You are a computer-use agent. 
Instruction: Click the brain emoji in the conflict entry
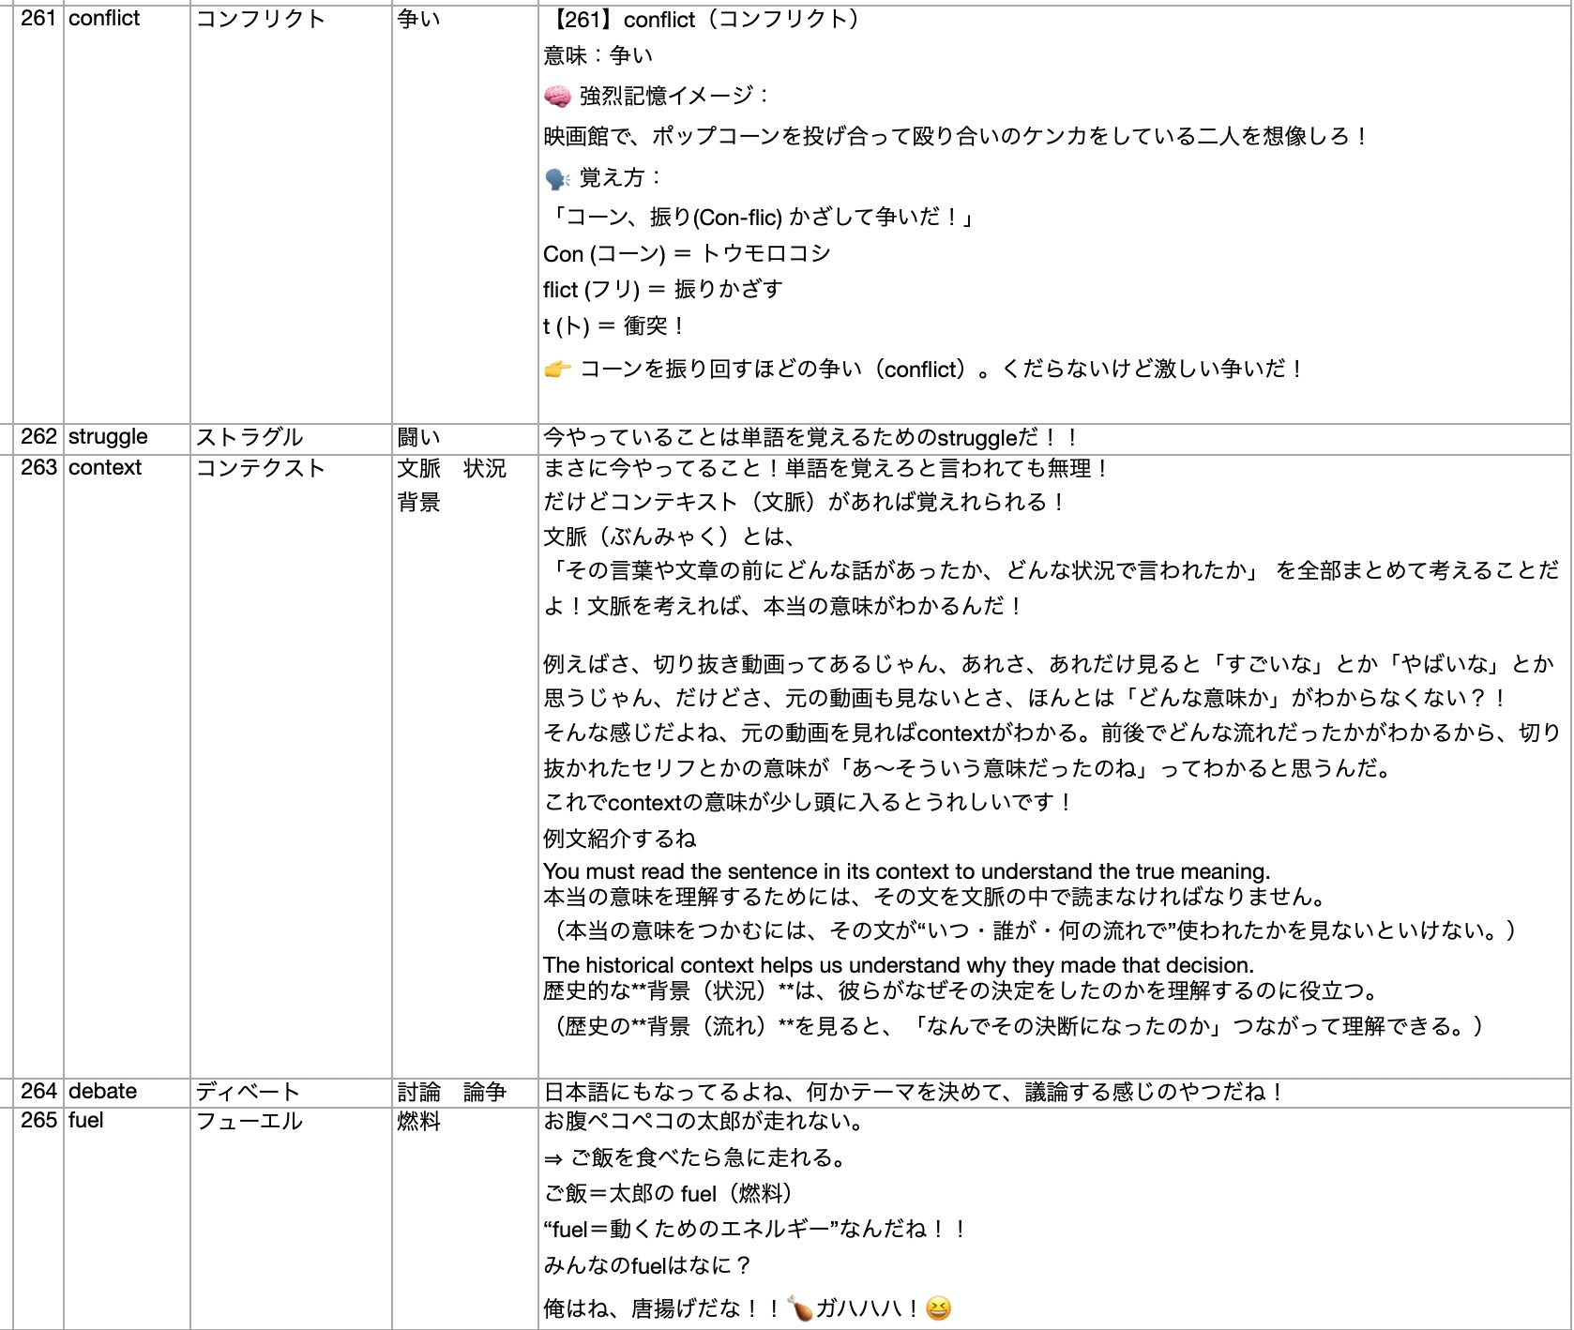click(x=556, y=97)
